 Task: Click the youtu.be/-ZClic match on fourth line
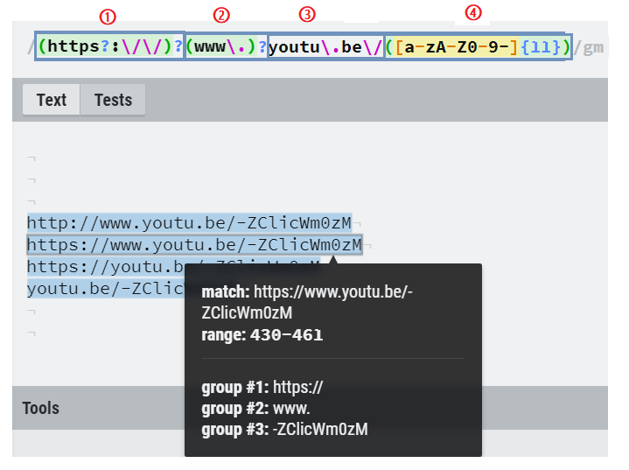point(106,288)
